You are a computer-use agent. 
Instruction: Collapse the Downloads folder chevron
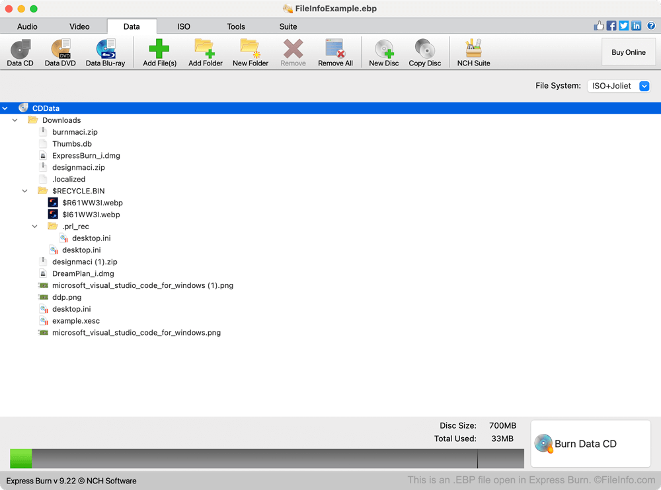point(15,120)
